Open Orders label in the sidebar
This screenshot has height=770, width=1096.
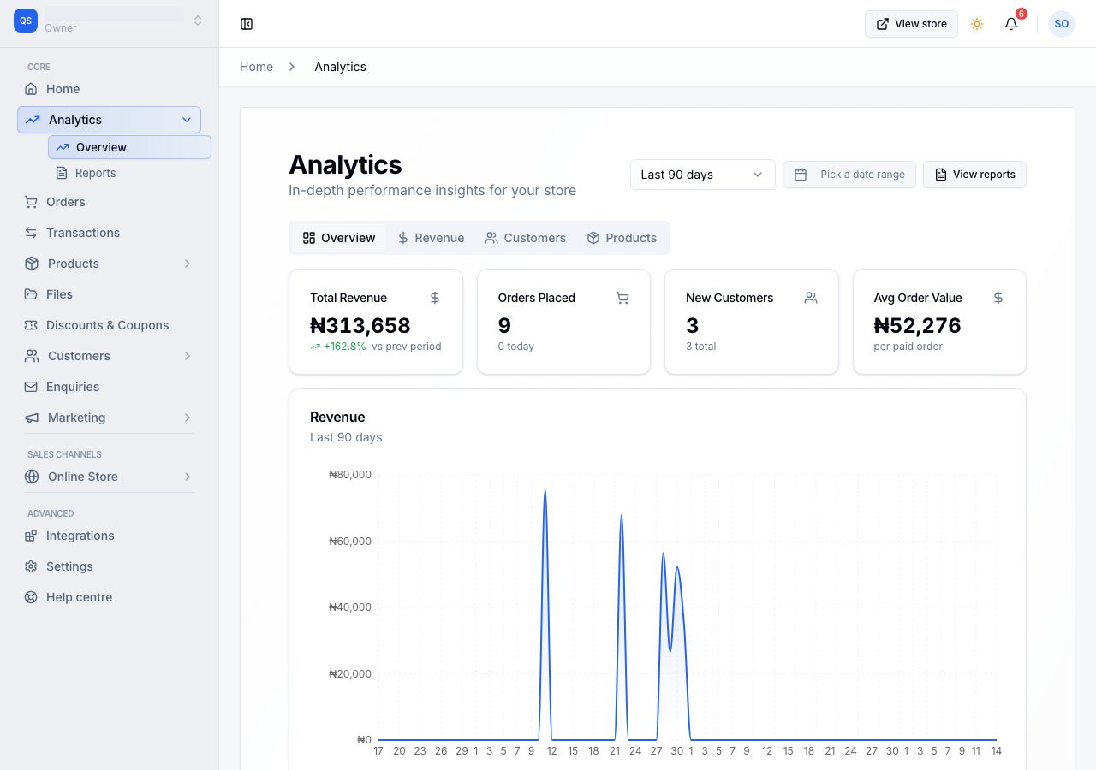click(65, 202)
